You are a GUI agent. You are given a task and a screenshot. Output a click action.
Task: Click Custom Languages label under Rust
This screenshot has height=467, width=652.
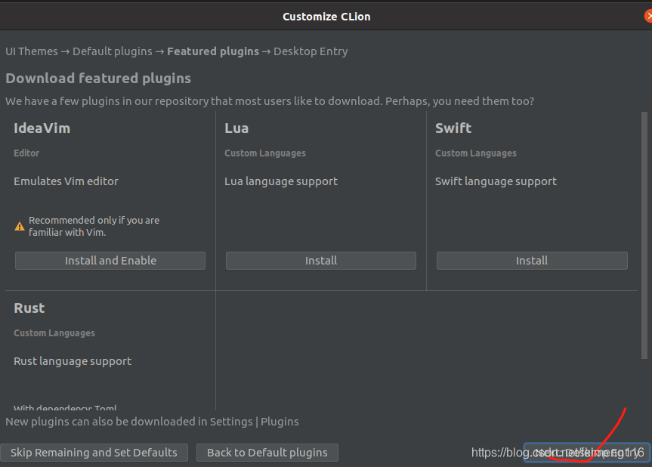tap(54, 333)
